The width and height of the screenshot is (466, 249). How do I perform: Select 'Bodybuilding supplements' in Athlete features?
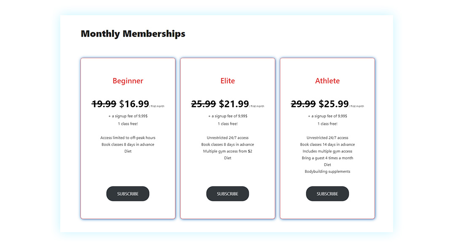tap(327, 171)
